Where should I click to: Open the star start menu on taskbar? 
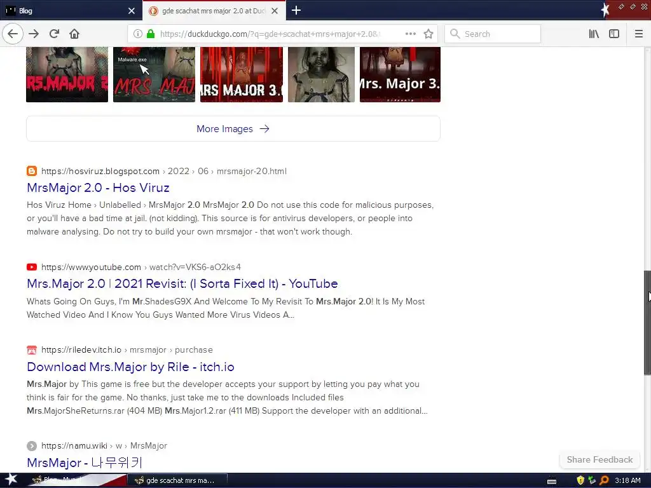(x=11, y=480)
